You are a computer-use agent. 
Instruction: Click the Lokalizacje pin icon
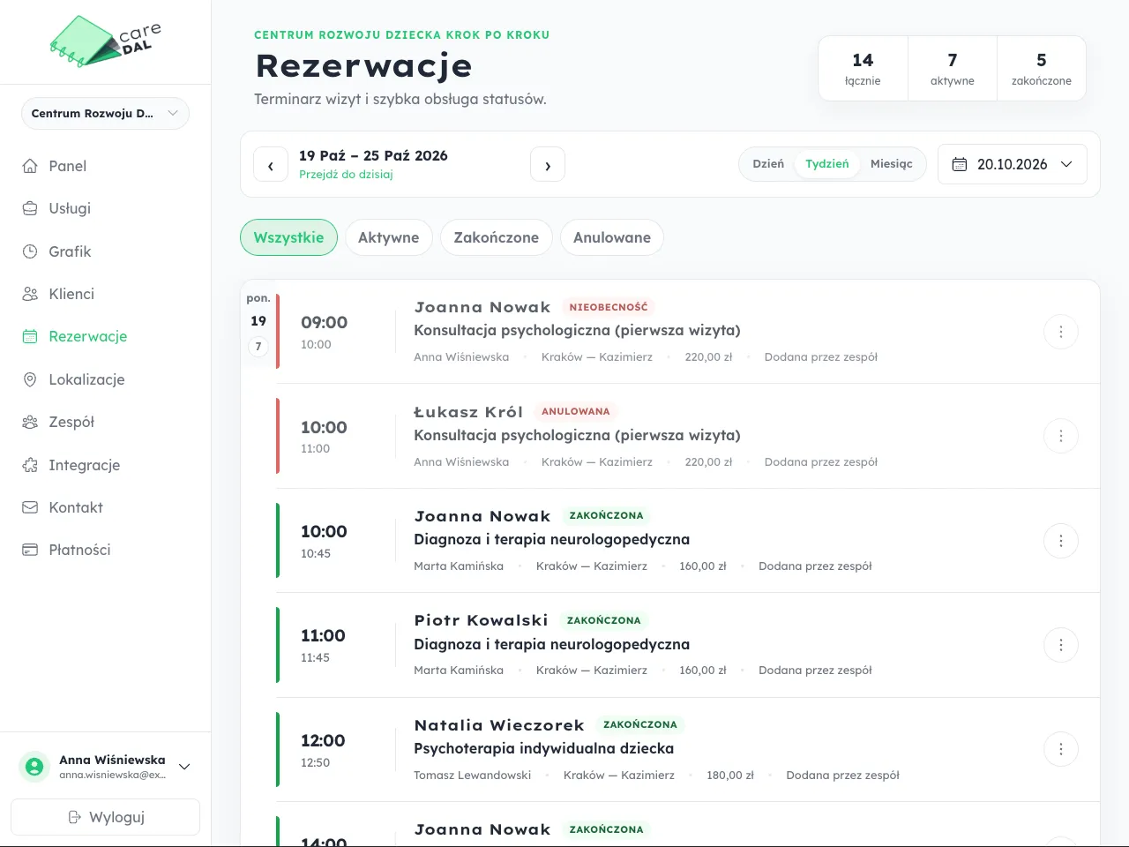pos(30,379)
